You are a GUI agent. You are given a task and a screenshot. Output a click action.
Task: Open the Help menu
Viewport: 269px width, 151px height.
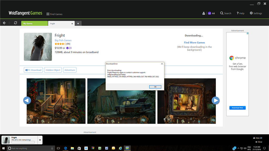pos(240,13)
